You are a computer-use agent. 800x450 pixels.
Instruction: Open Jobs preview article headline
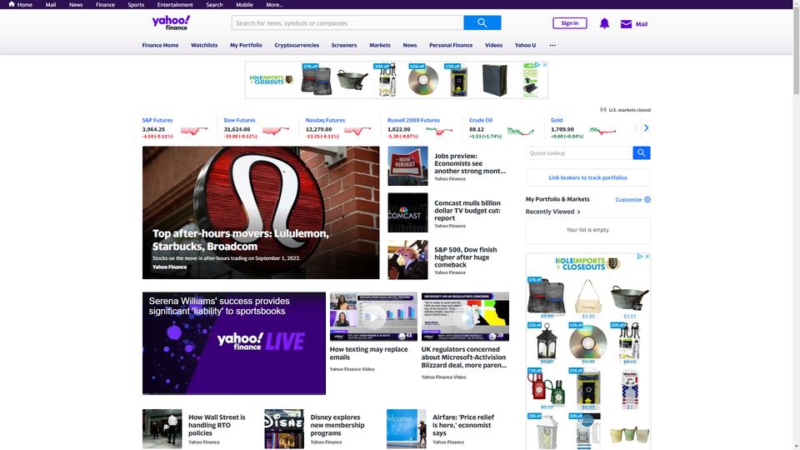pos(470,163)
